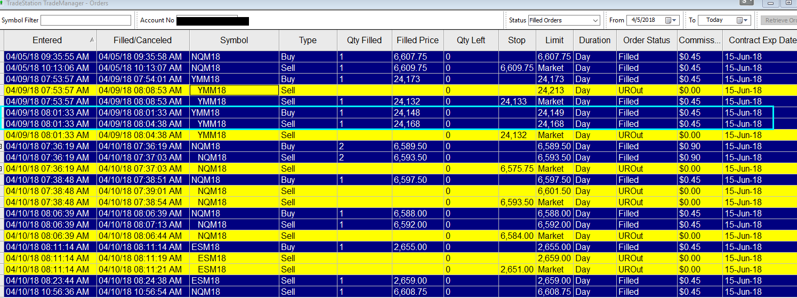Click the Order Status column header
The image size is (797, 298).
point(647,40)
